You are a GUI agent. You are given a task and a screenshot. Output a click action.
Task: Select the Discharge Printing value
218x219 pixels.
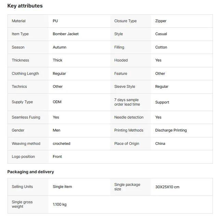click(171, 130)
